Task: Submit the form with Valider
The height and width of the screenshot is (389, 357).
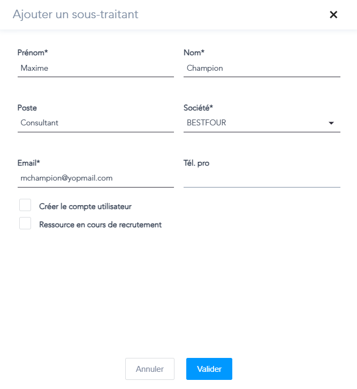Action: pos(209,369)
